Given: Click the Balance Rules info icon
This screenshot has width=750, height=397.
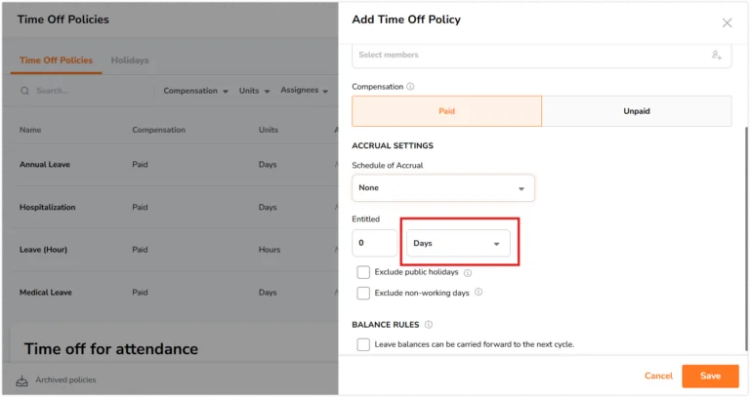Looking at the screenshot, I should coord(429,325).
